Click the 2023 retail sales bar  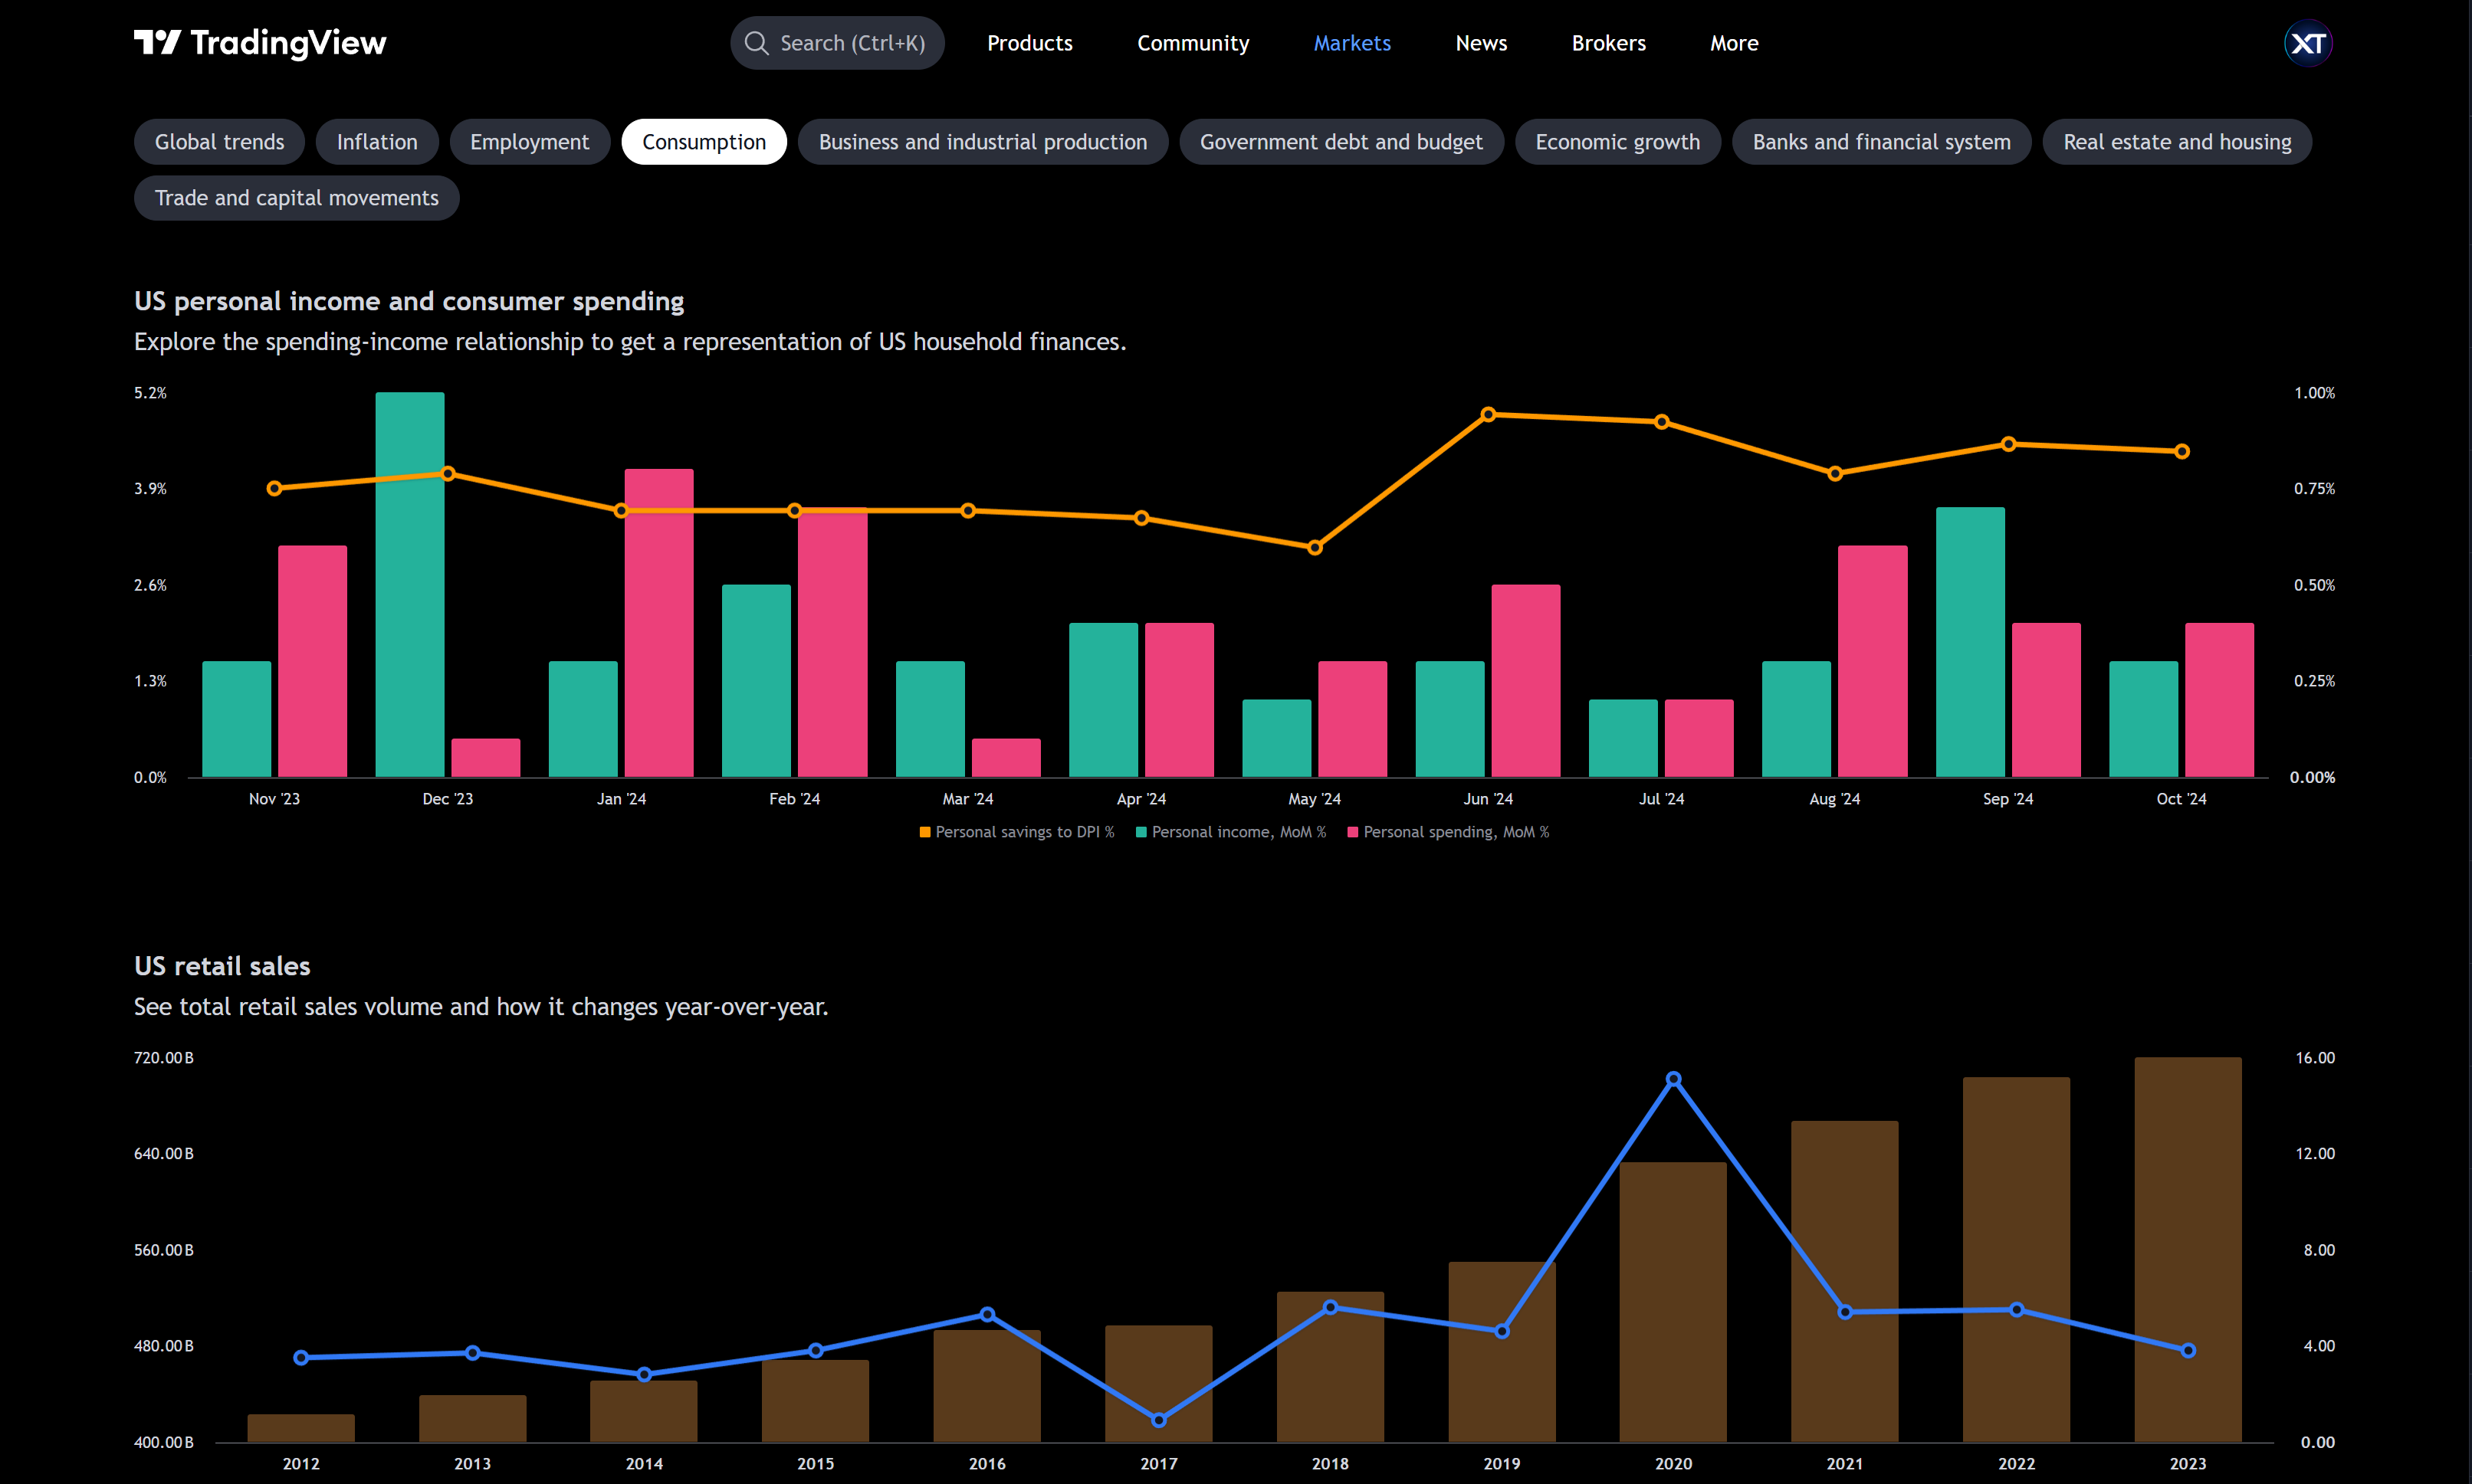pyautogui.click(x=2188, y=1249)
